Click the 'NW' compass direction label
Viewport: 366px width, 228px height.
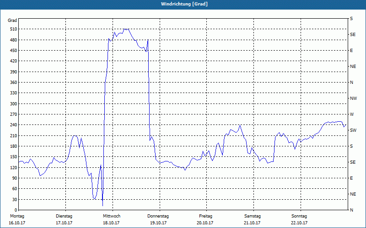pos(353,98)
